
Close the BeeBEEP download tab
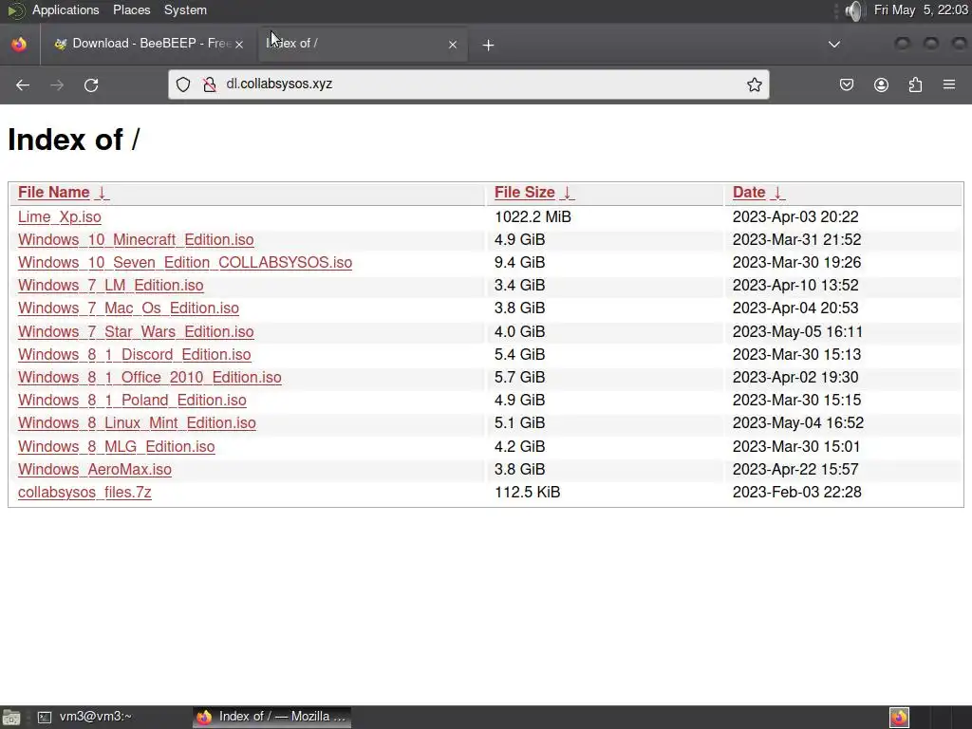point(238,44)
